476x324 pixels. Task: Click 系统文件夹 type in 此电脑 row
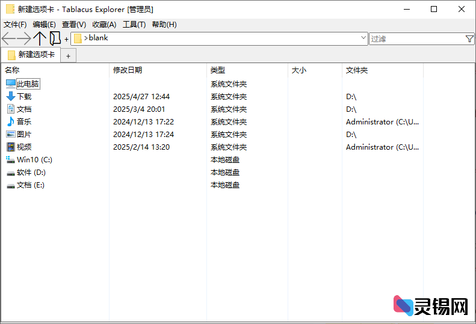(x=229, y=84)
